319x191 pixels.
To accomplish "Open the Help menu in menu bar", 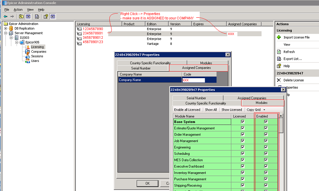I will [41, 9].
